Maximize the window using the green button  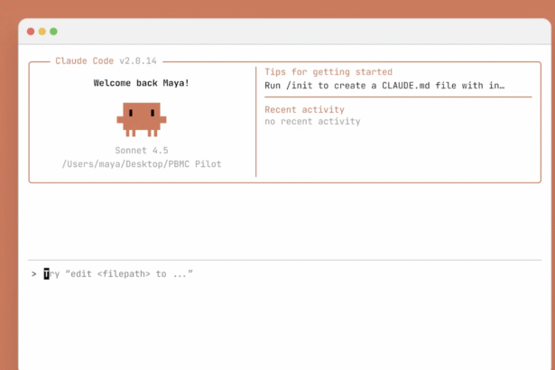click(x=53, y=31)
